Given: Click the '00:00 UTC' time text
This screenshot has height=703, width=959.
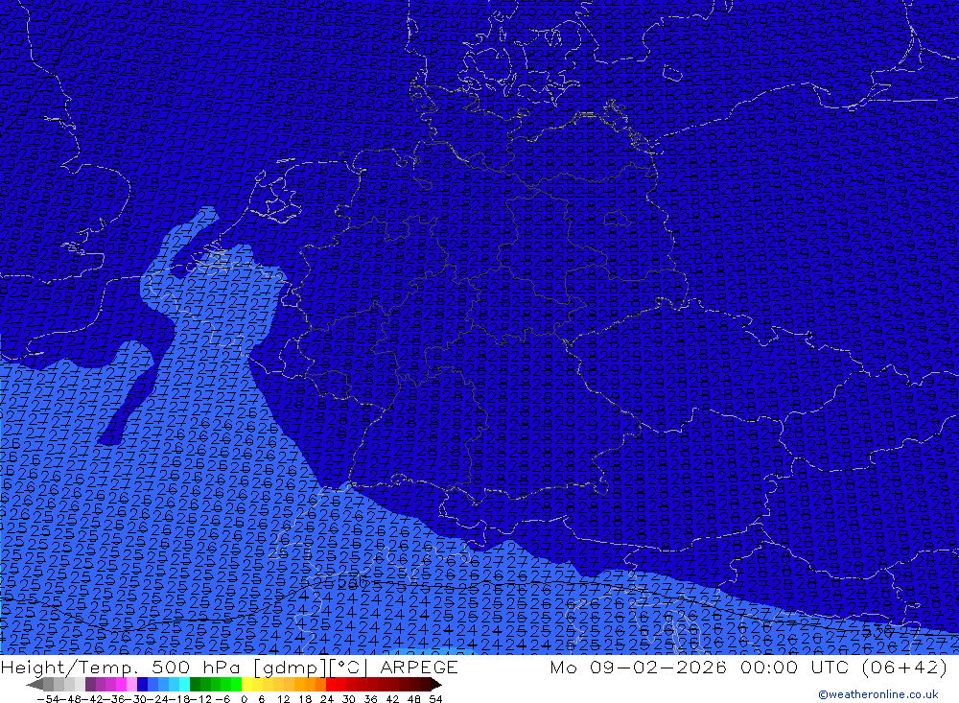Looking at the screenshot, I should tap(795, 668).
